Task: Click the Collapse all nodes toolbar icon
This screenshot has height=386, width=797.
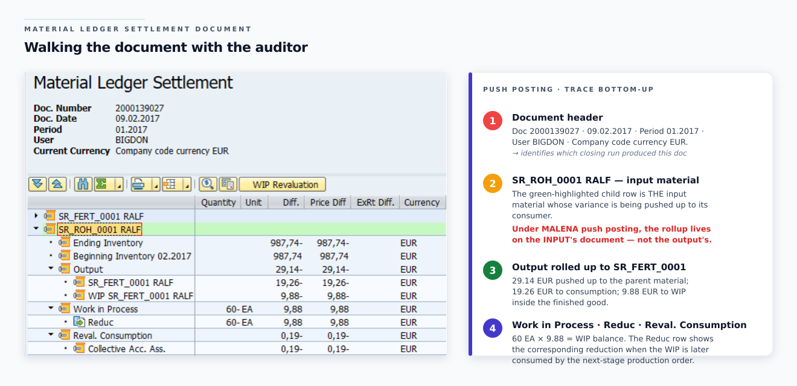Action: (x=57, y=184)
